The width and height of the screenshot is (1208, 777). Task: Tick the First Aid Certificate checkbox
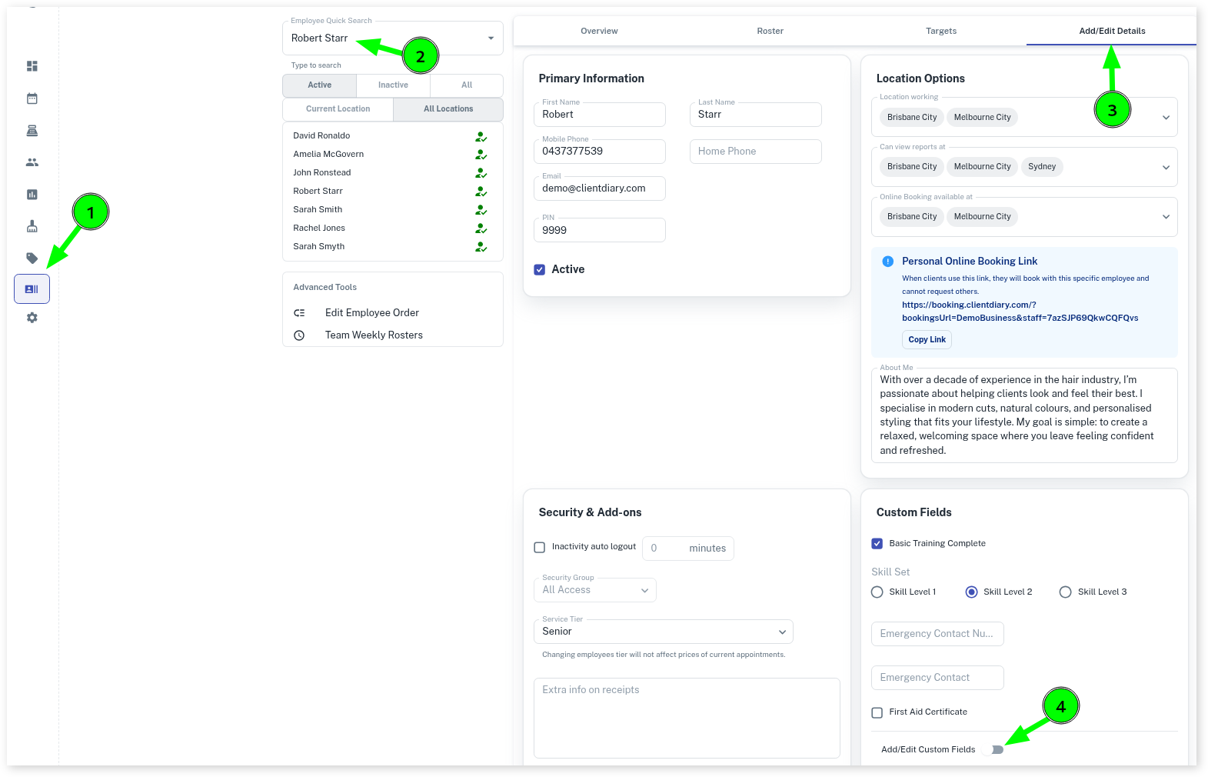tap(877, 712)
